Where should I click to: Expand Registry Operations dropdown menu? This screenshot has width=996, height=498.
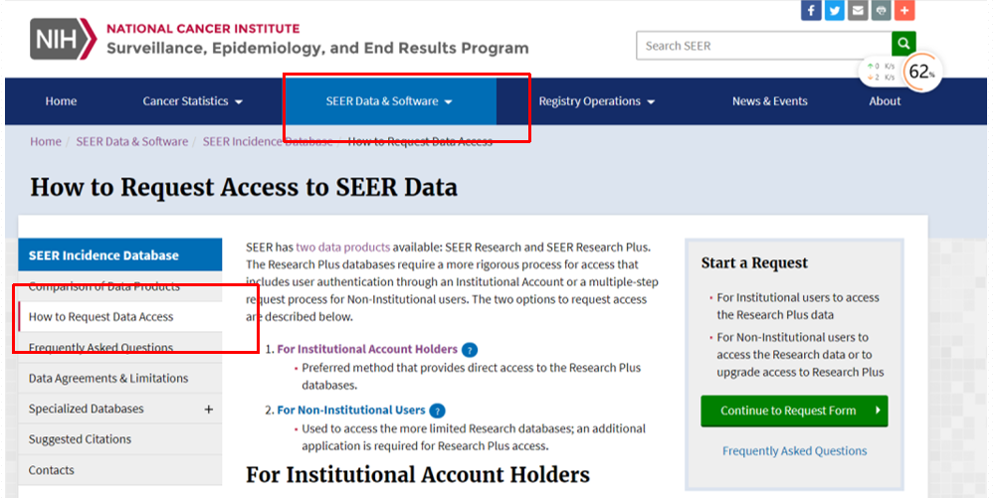(596, 101)
